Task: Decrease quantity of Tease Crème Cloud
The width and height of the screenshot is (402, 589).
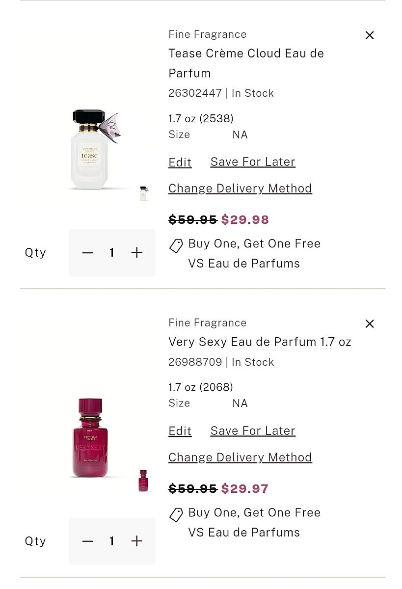Action: click(88, 253)
